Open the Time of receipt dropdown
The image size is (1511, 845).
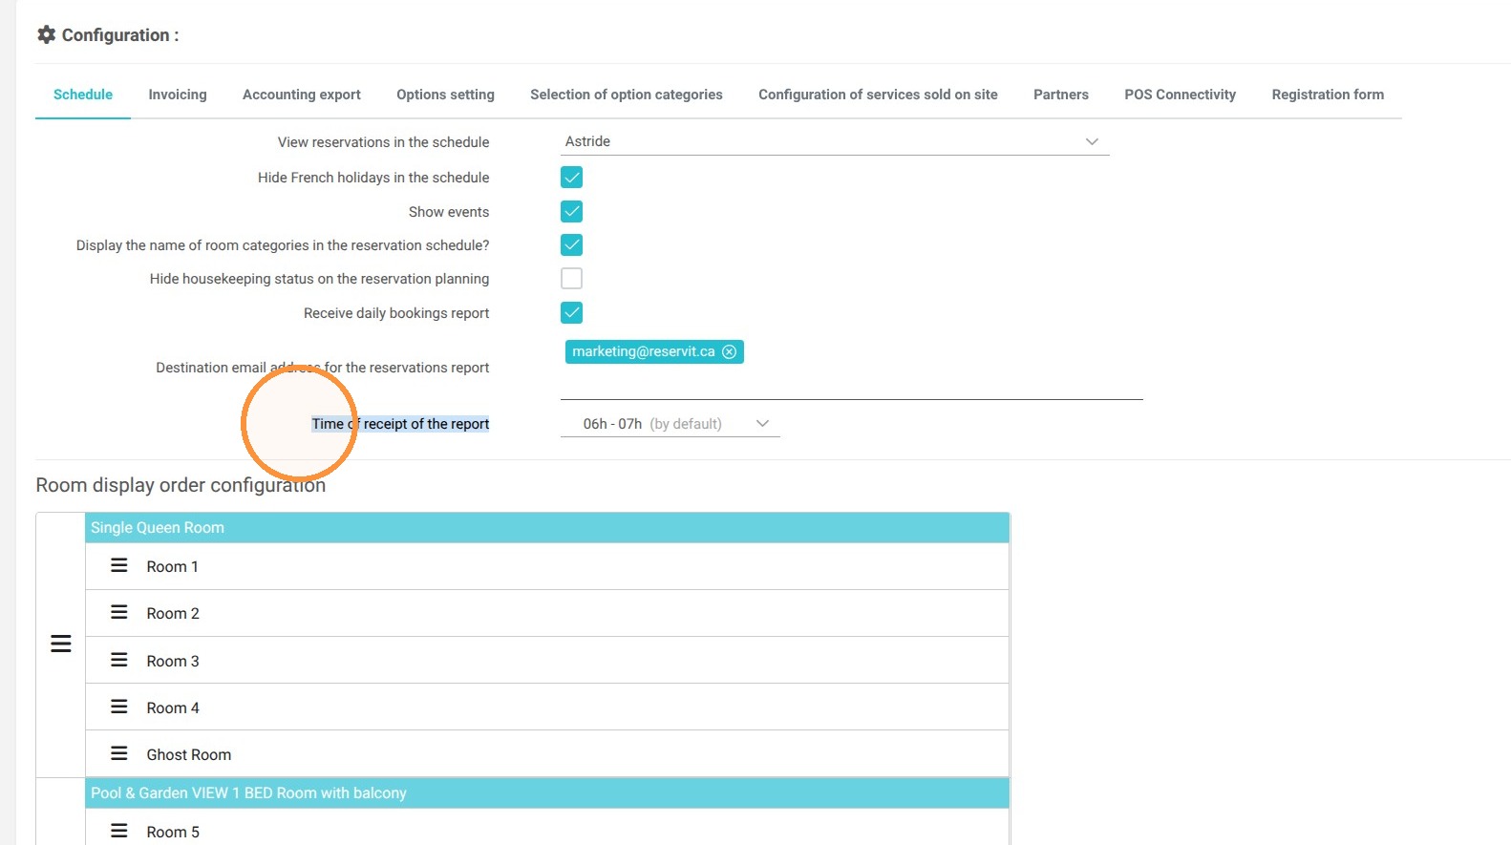670,424
